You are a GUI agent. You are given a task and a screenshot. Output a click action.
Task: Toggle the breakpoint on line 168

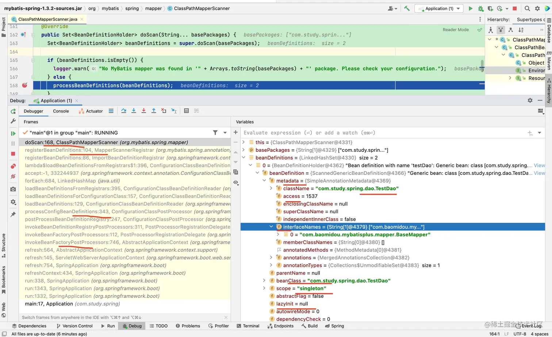coord(24,85)
